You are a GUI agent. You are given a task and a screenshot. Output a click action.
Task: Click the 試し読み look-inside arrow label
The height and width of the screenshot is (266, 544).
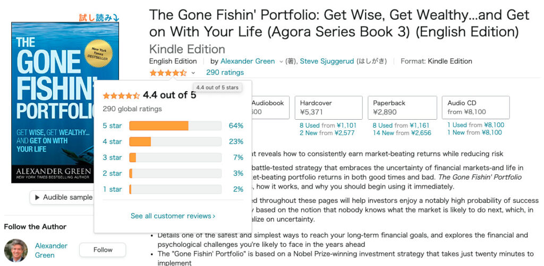click(99, 17)
